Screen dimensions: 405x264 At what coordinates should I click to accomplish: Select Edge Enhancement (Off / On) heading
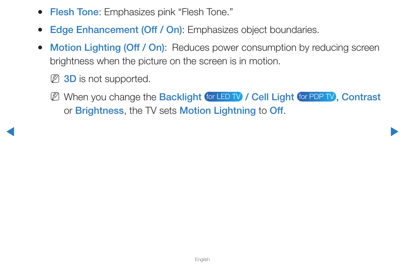tap(116, 30)
